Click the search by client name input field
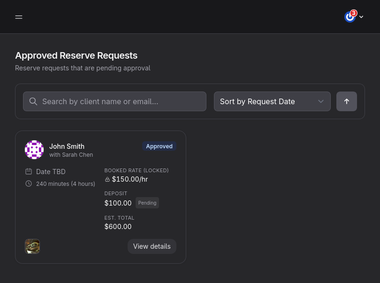The image size is (380, 283). tap(114, 101)
